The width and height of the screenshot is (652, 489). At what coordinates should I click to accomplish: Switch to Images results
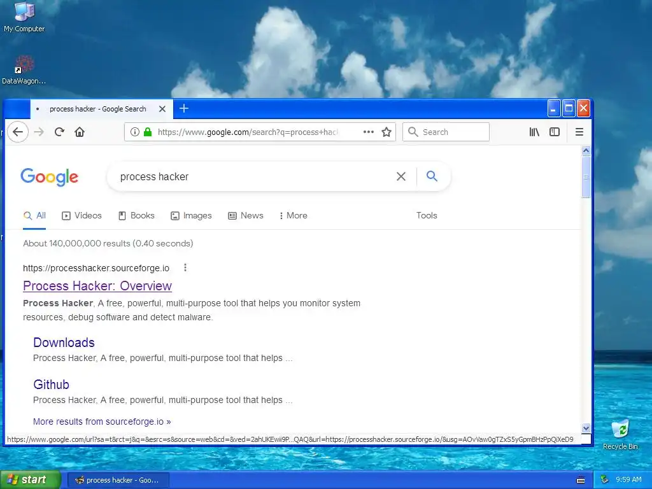(x=191, y=216)
